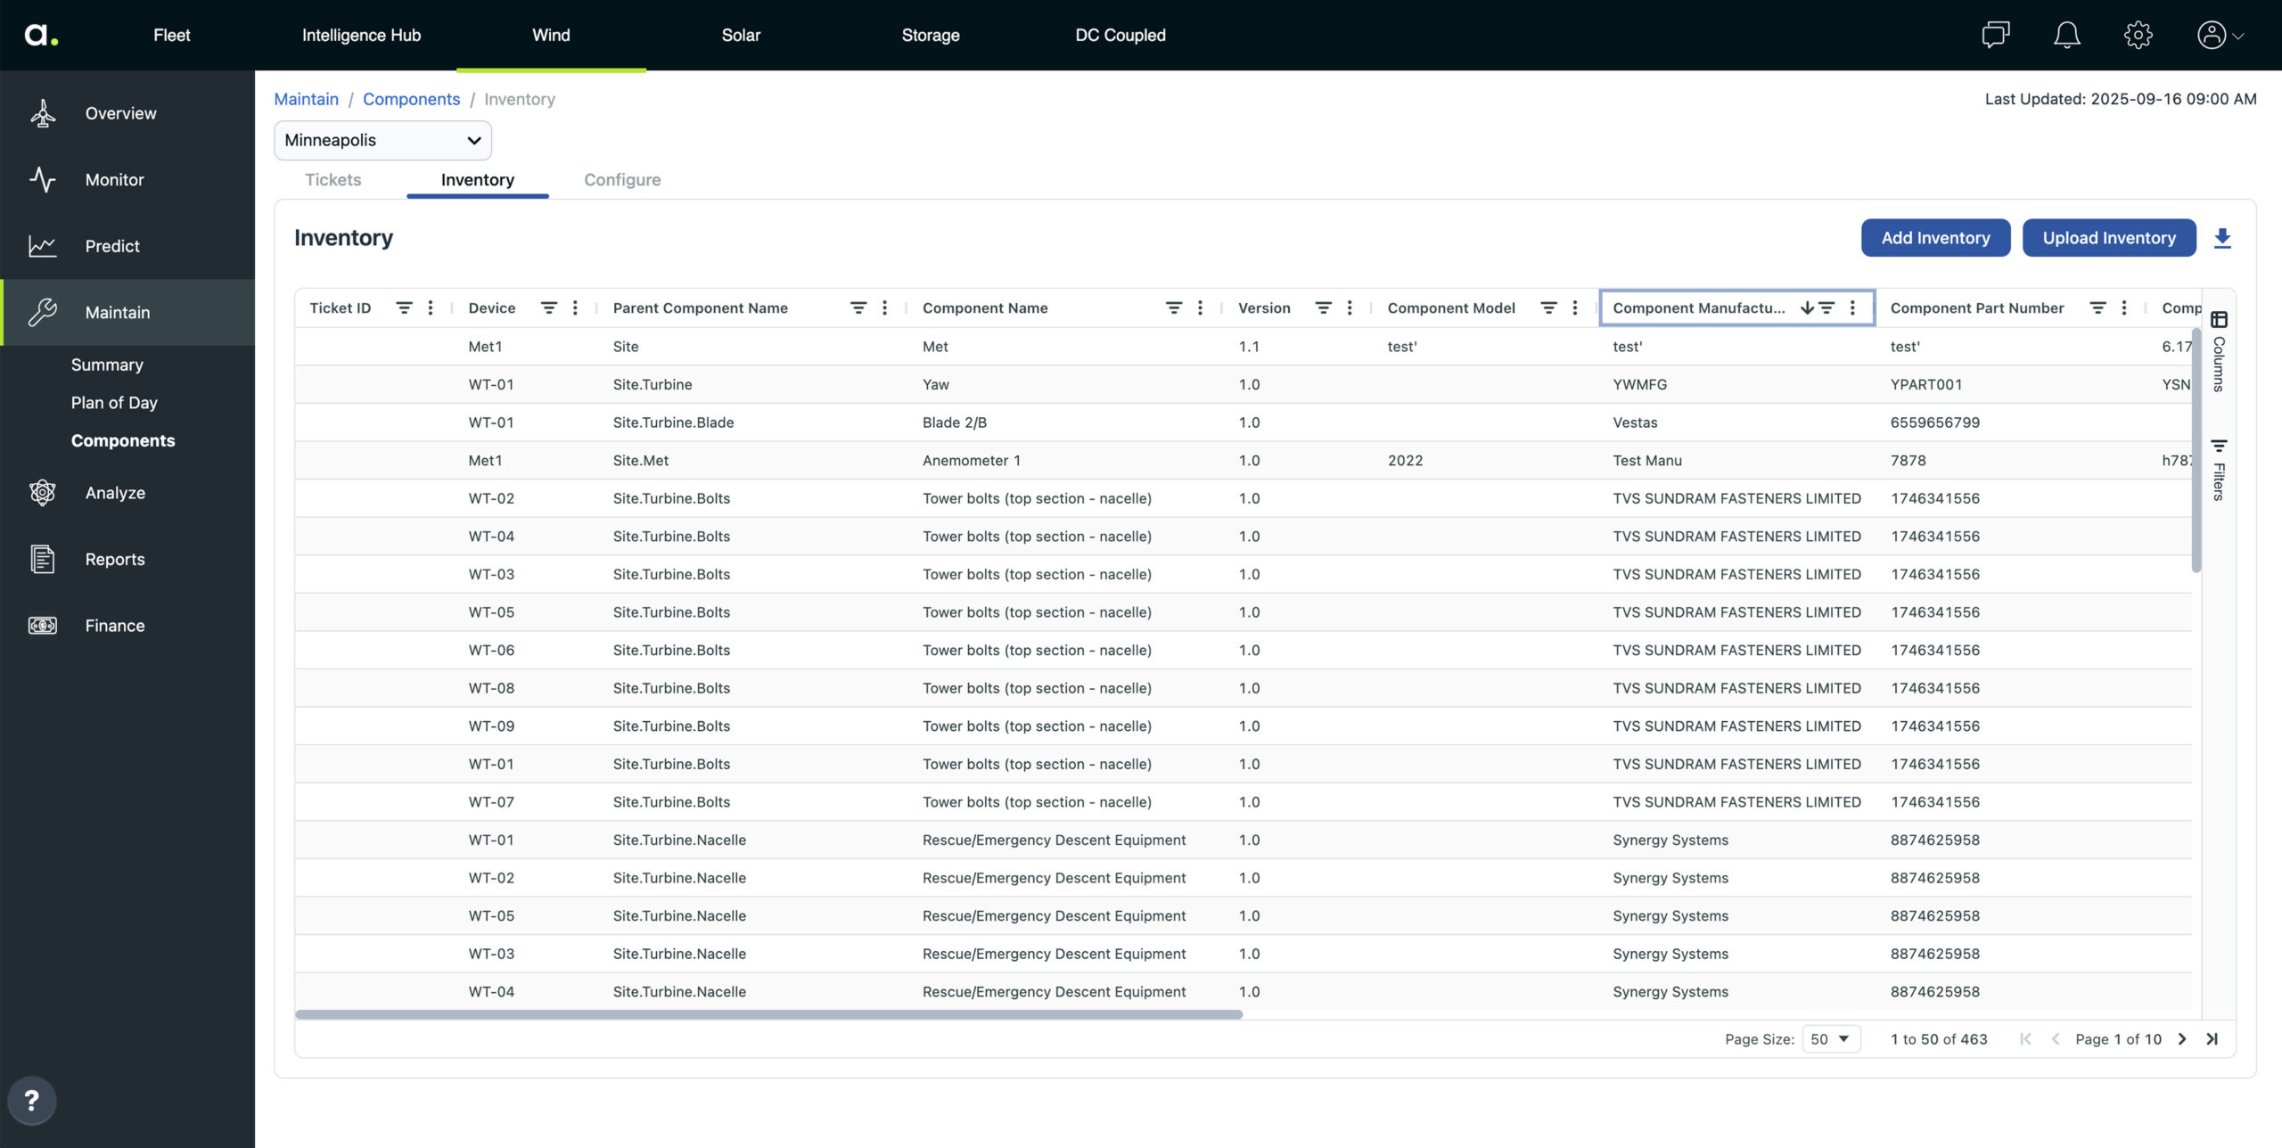The image size is (2282, 1148).
Task: Open the notifications bell
Action: pos(2066,35)
